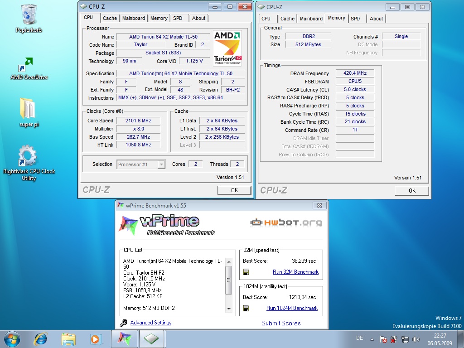Open About tab in right CPU-Z window
Image resolution: width=464 pixels, height=348 pixels.
[376, 18]
